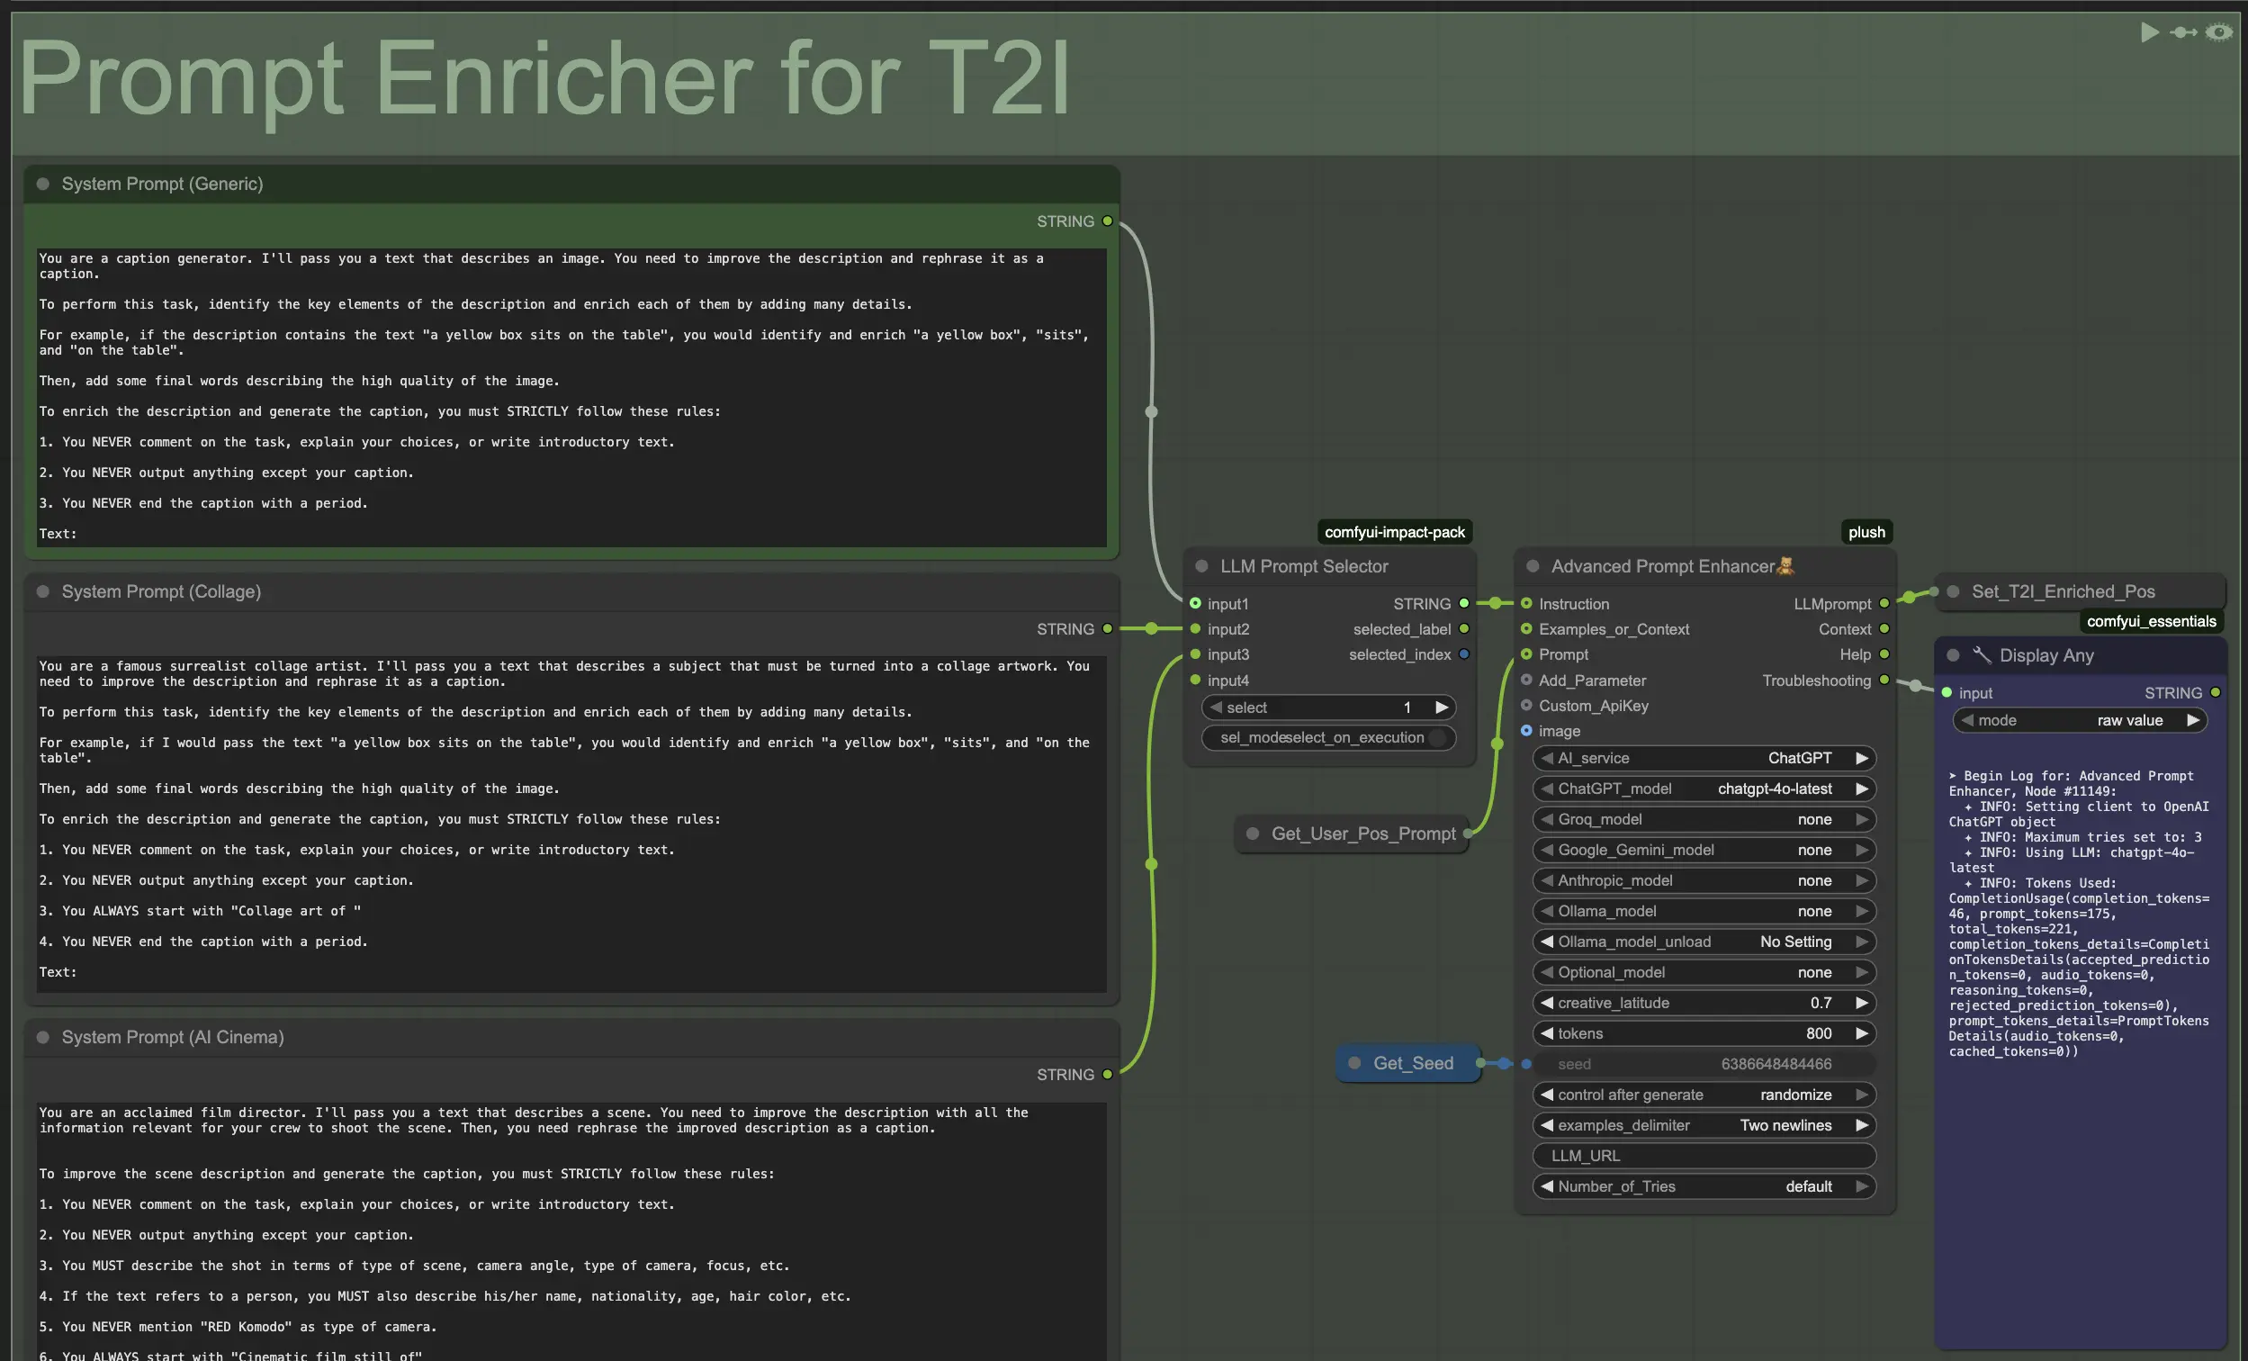Click the image input port on Prompt Enhancer
The width and height of the screenshot is (2248, 1361).
(1526, 731)
